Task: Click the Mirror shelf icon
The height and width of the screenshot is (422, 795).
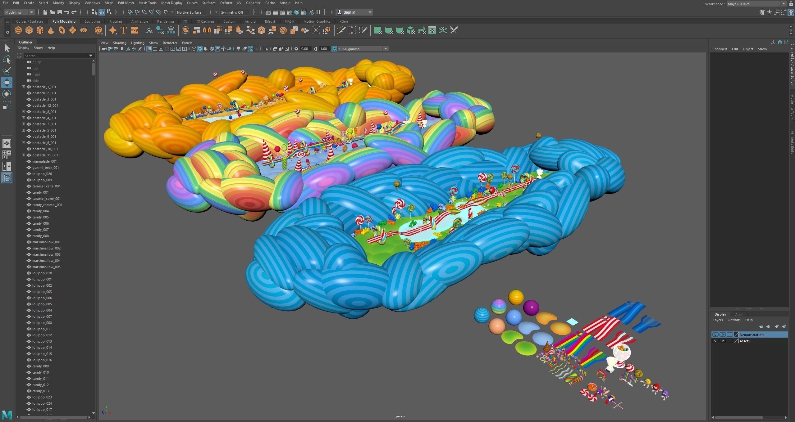Action: coord(207,30)
